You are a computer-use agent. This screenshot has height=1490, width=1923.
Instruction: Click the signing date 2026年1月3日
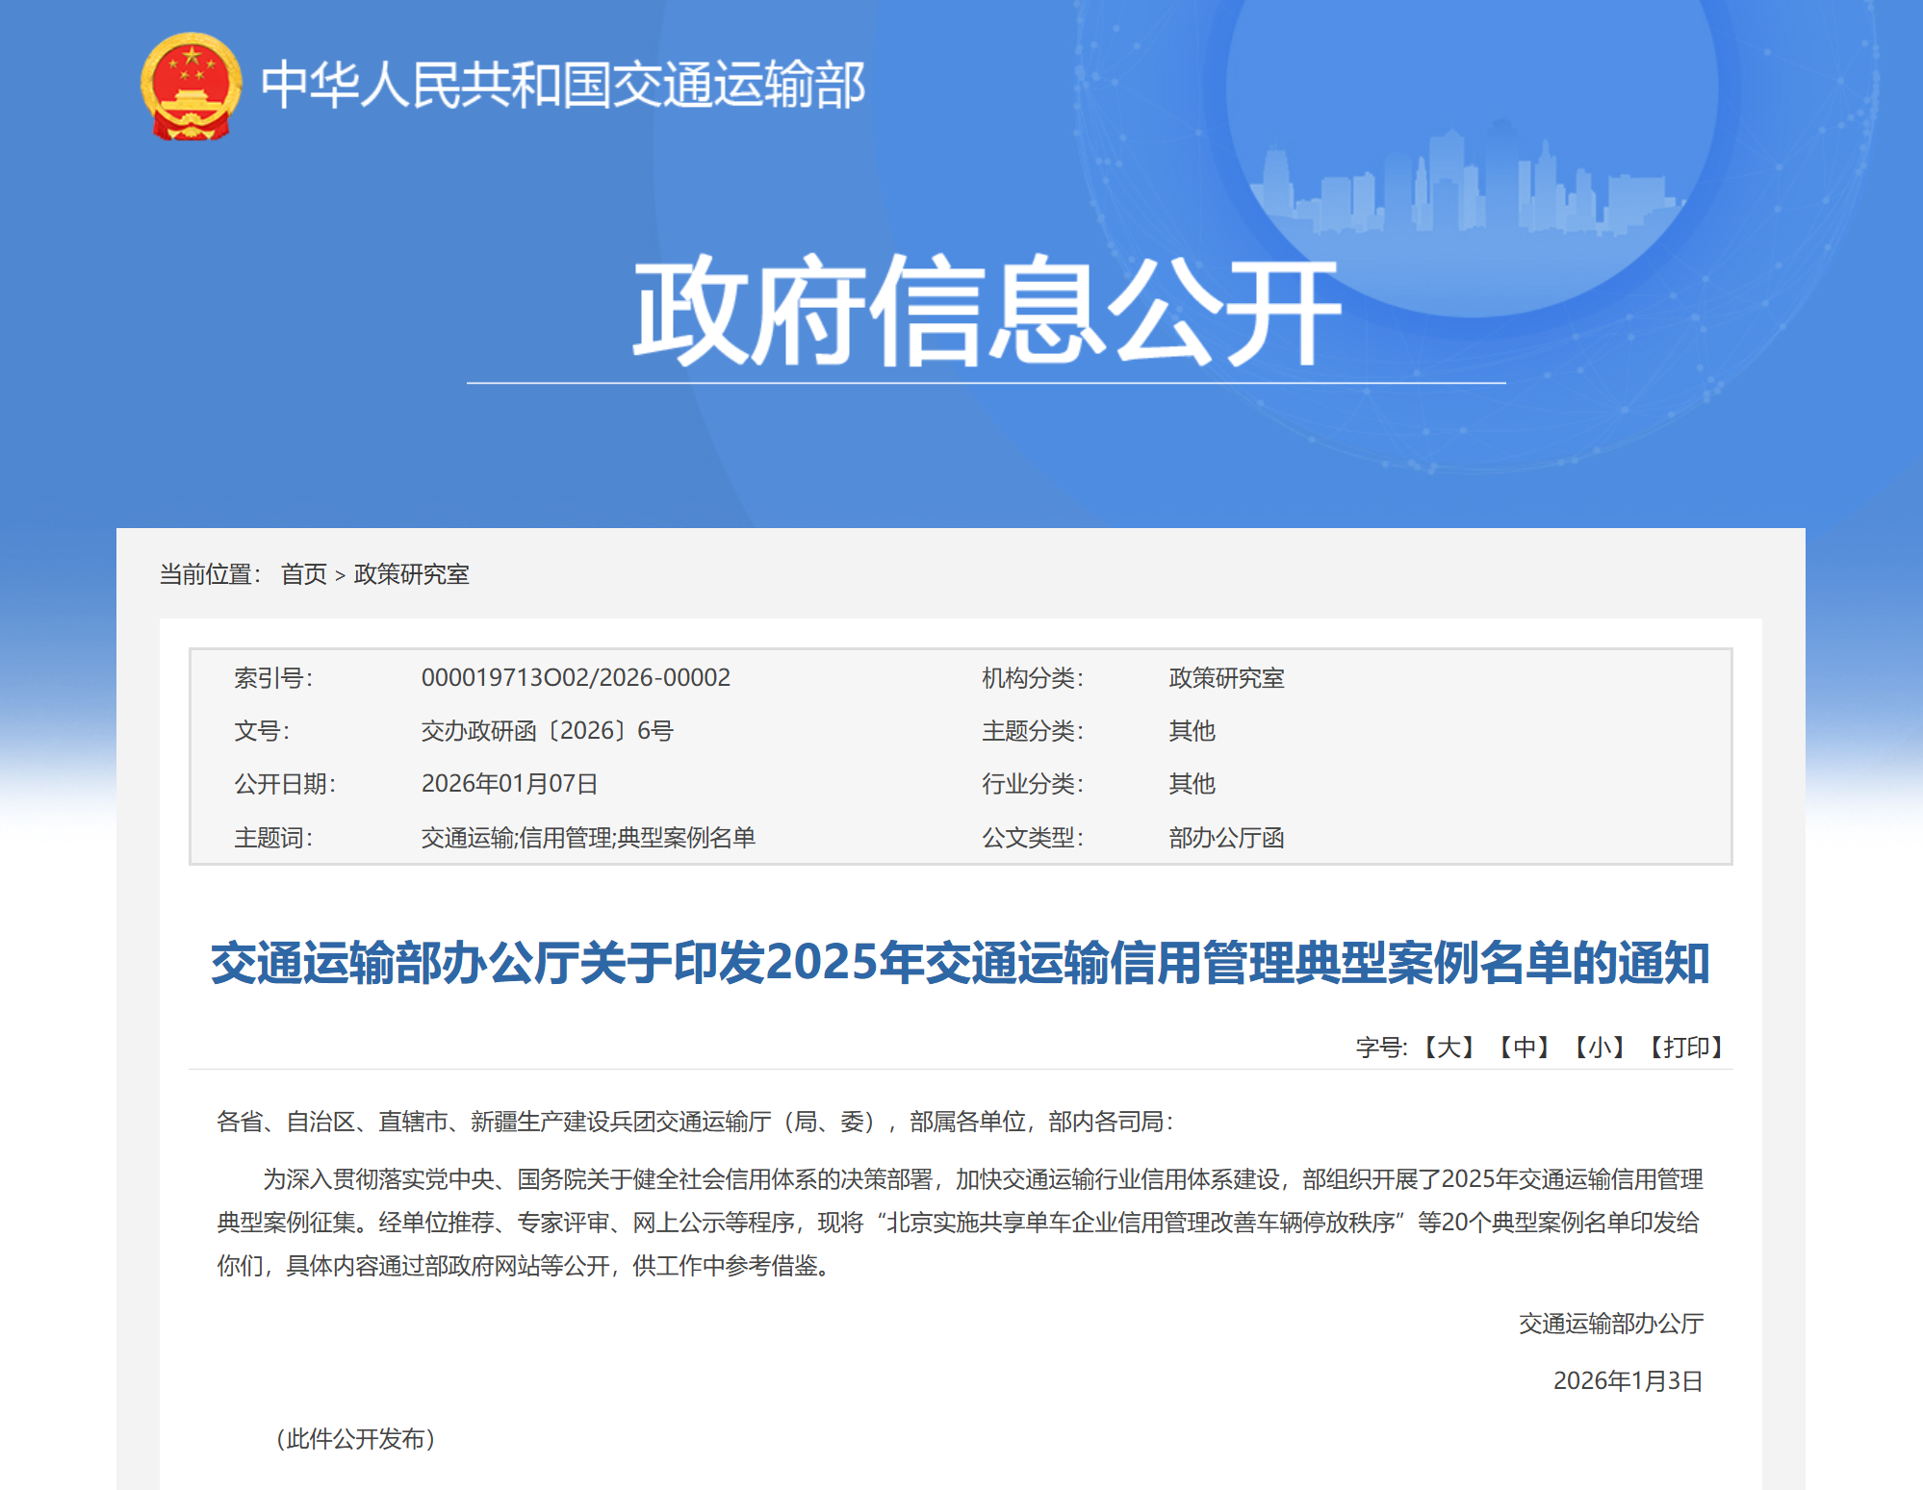coord(1628,1381)
